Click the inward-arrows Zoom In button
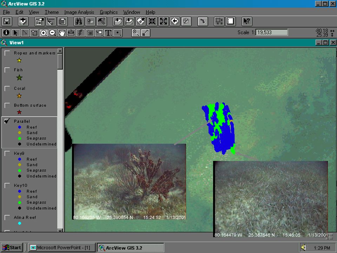 (152, 21)
